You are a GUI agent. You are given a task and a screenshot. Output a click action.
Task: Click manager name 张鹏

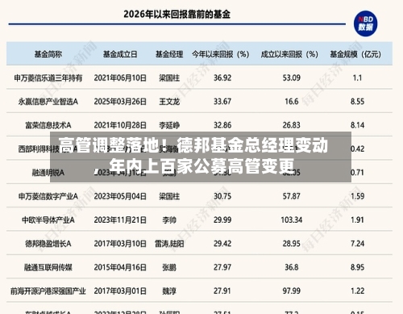coord(169,267)
